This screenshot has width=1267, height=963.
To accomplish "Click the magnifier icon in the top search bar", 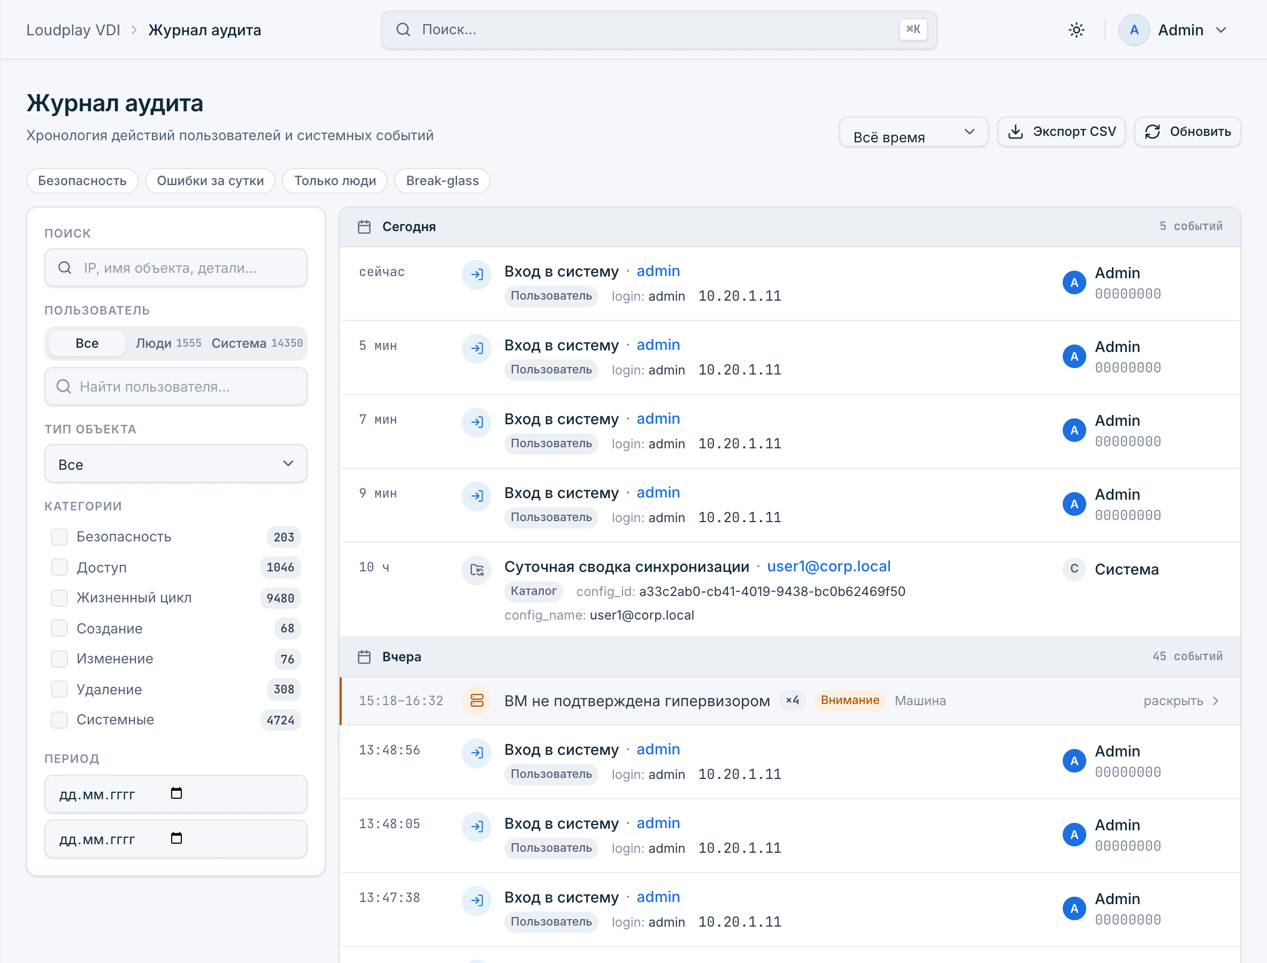I will point(403,30).
